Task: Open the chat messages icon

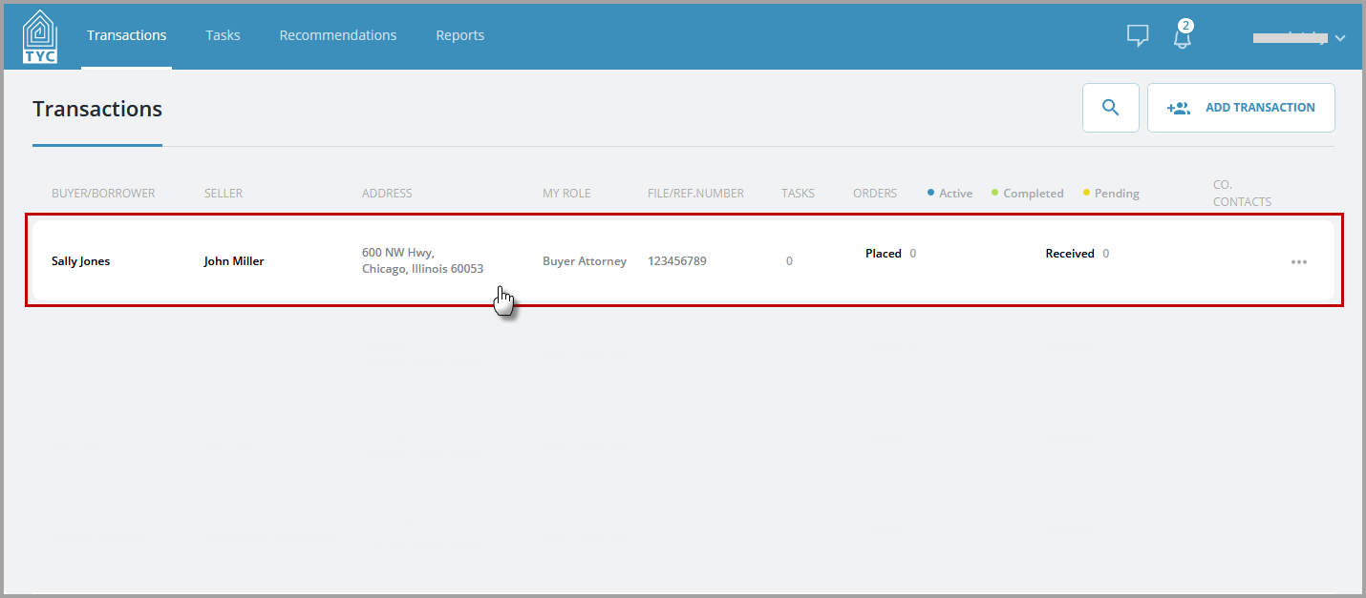Action: tap(1137, 36)
